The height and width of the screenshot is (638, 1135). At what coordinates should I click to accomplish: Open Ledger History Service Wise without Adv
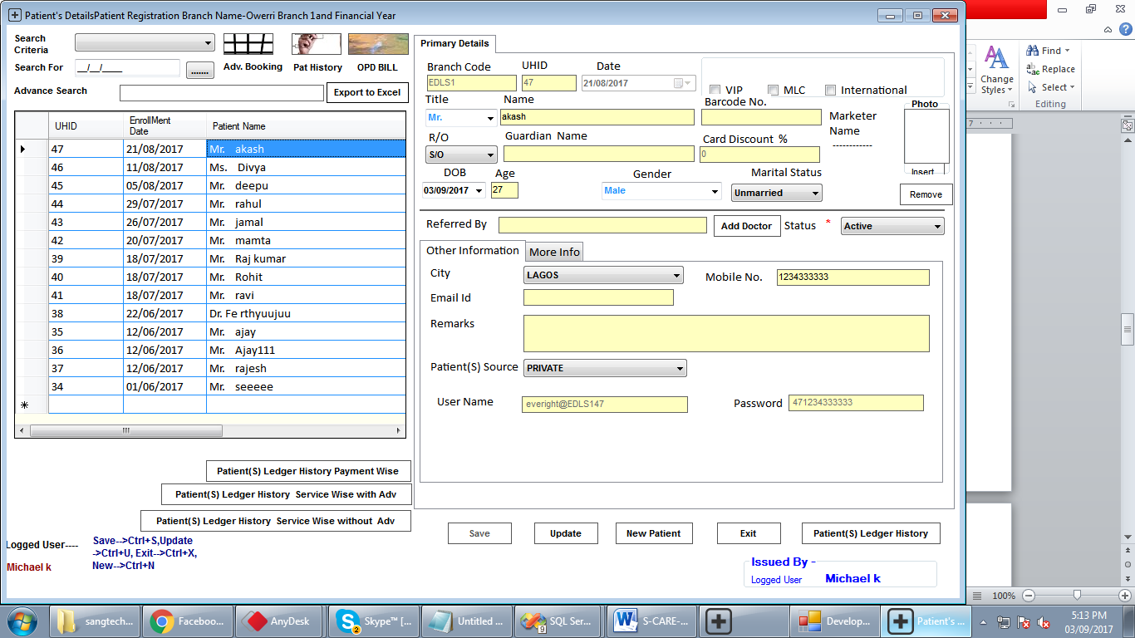coord(275,521)
